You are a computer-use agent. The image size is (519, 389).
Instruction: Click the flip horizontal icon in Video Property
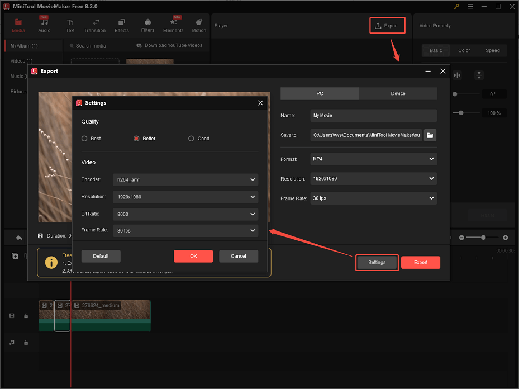[x=457, y=75]
